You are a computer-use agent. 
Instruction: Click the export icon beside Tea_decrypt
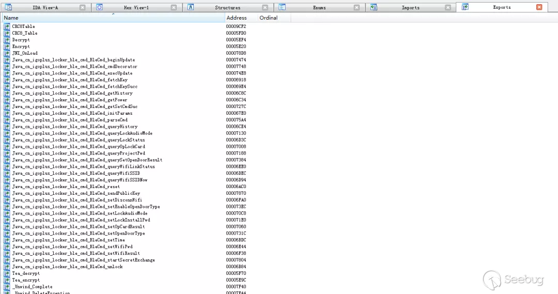tap(6, 273)
